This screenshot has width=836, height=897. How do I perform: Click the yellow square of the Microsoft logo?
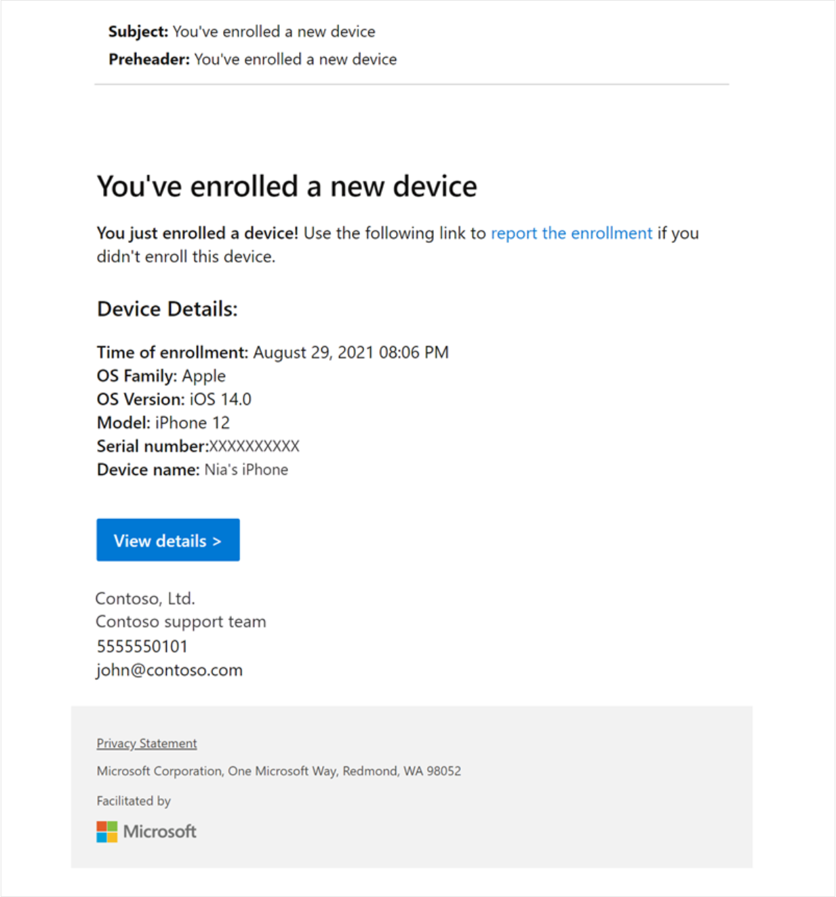[x=113, y=837]
